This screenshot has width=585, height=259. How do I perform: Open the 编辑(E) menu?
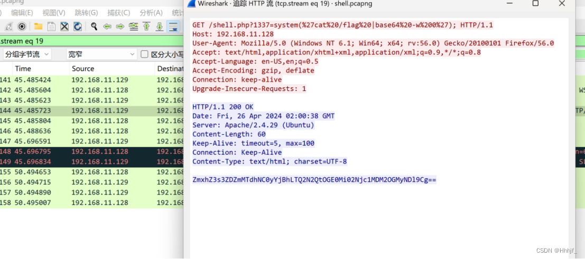22,13
